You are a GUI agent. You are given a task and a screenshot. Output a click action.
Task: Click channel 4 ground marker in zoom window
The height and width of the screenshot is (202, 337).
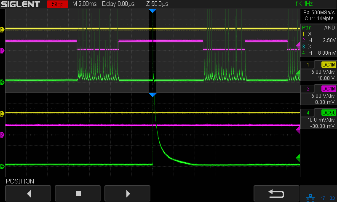tap(2, 166)
